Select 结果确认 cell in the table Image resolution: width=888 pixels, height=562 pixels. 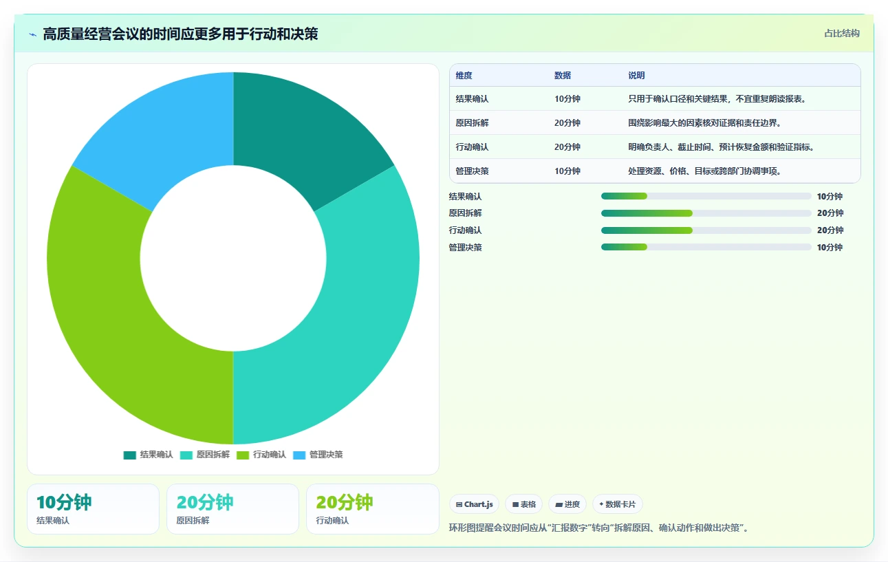(472, 99)
